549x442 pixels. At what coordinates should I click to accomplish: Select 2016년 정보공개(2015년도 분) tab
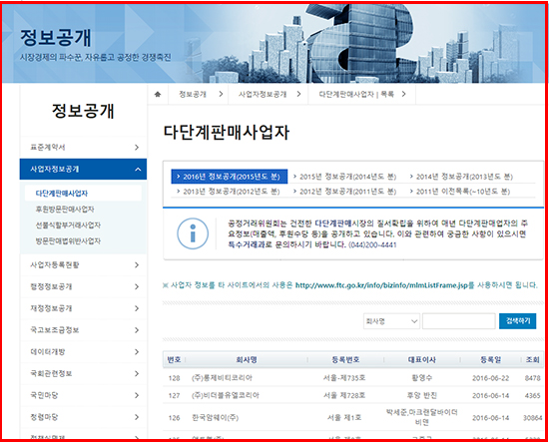230,177
